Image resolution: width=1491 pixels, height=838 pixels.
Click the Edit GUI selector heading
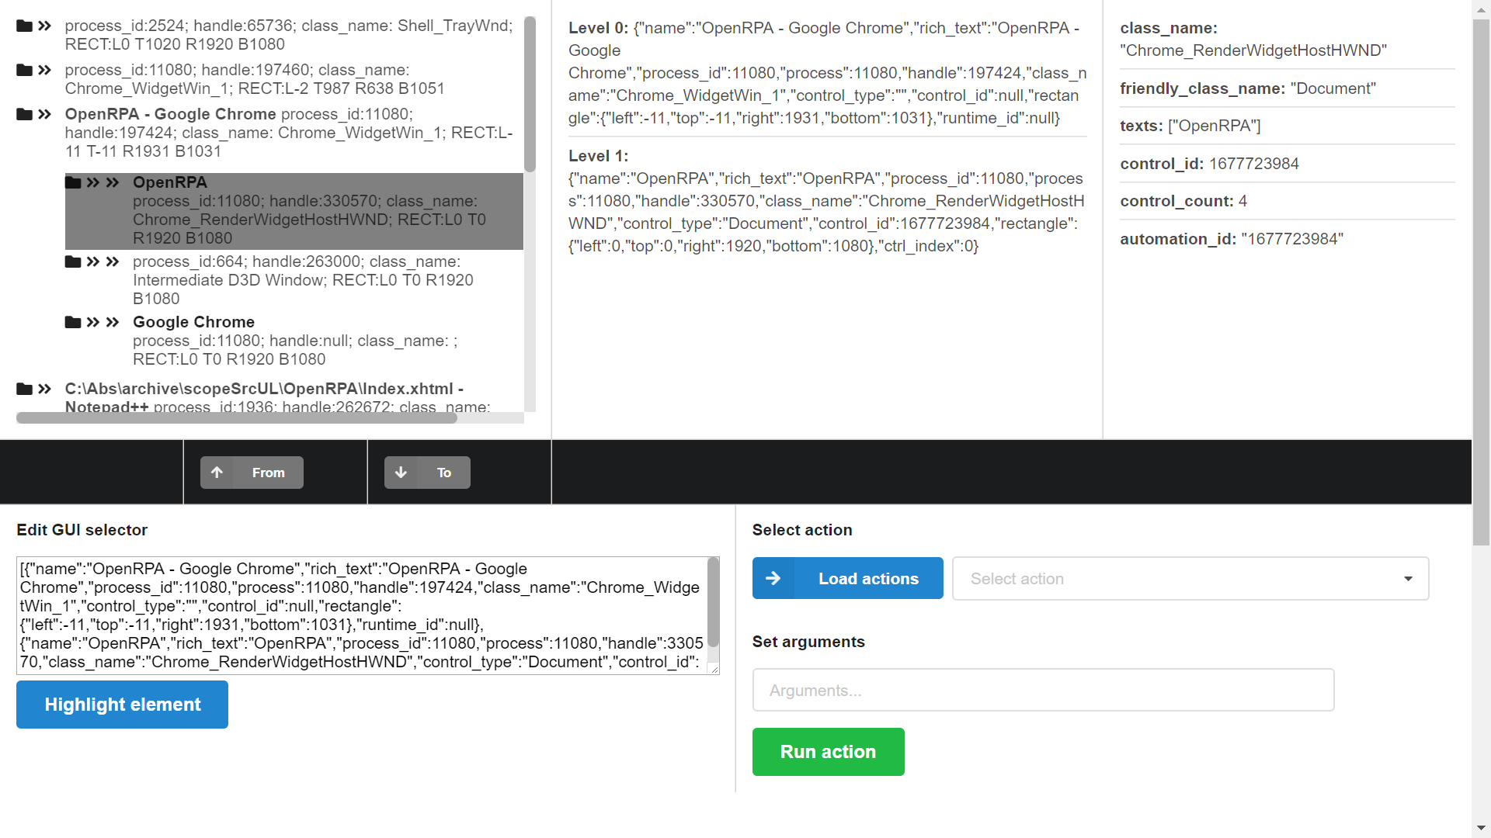[82, 530]
